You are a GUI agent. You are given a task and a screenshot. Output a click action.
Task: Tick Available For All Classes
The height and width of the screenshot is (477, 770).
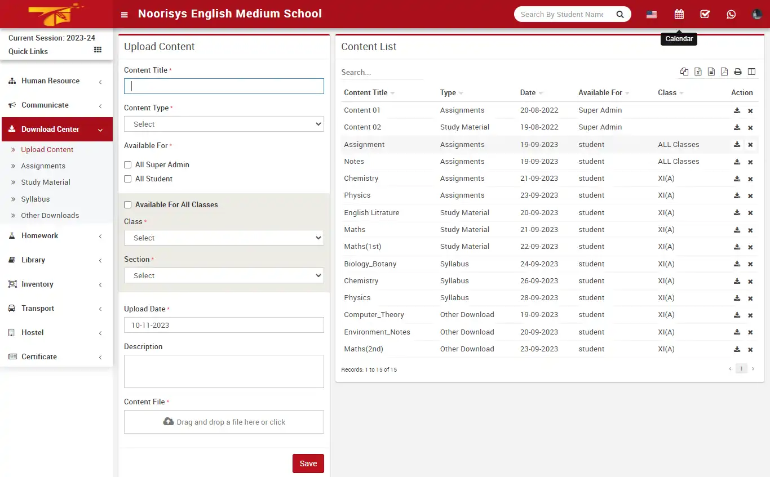[127, 204]
